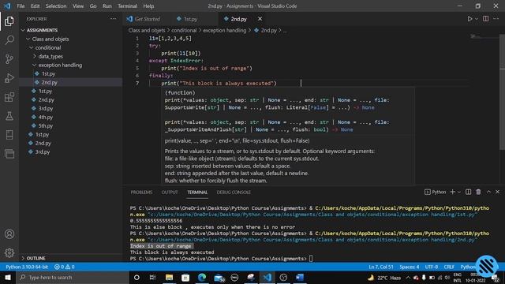This screenshot has height=284, width=505.
Task: Click the conditional breadcrumb segment
Action: pos(184,30)
